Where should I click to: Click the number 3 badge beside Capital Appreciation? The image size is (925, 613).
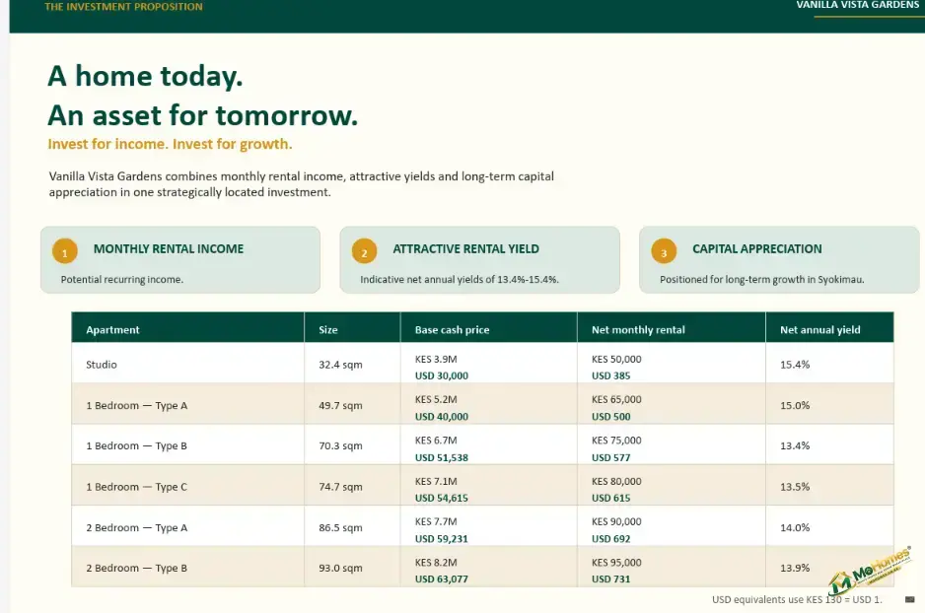[664, 251]
